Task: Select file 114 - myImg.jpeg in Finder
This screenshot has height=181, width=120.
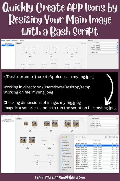Action: tap(97, 157)
